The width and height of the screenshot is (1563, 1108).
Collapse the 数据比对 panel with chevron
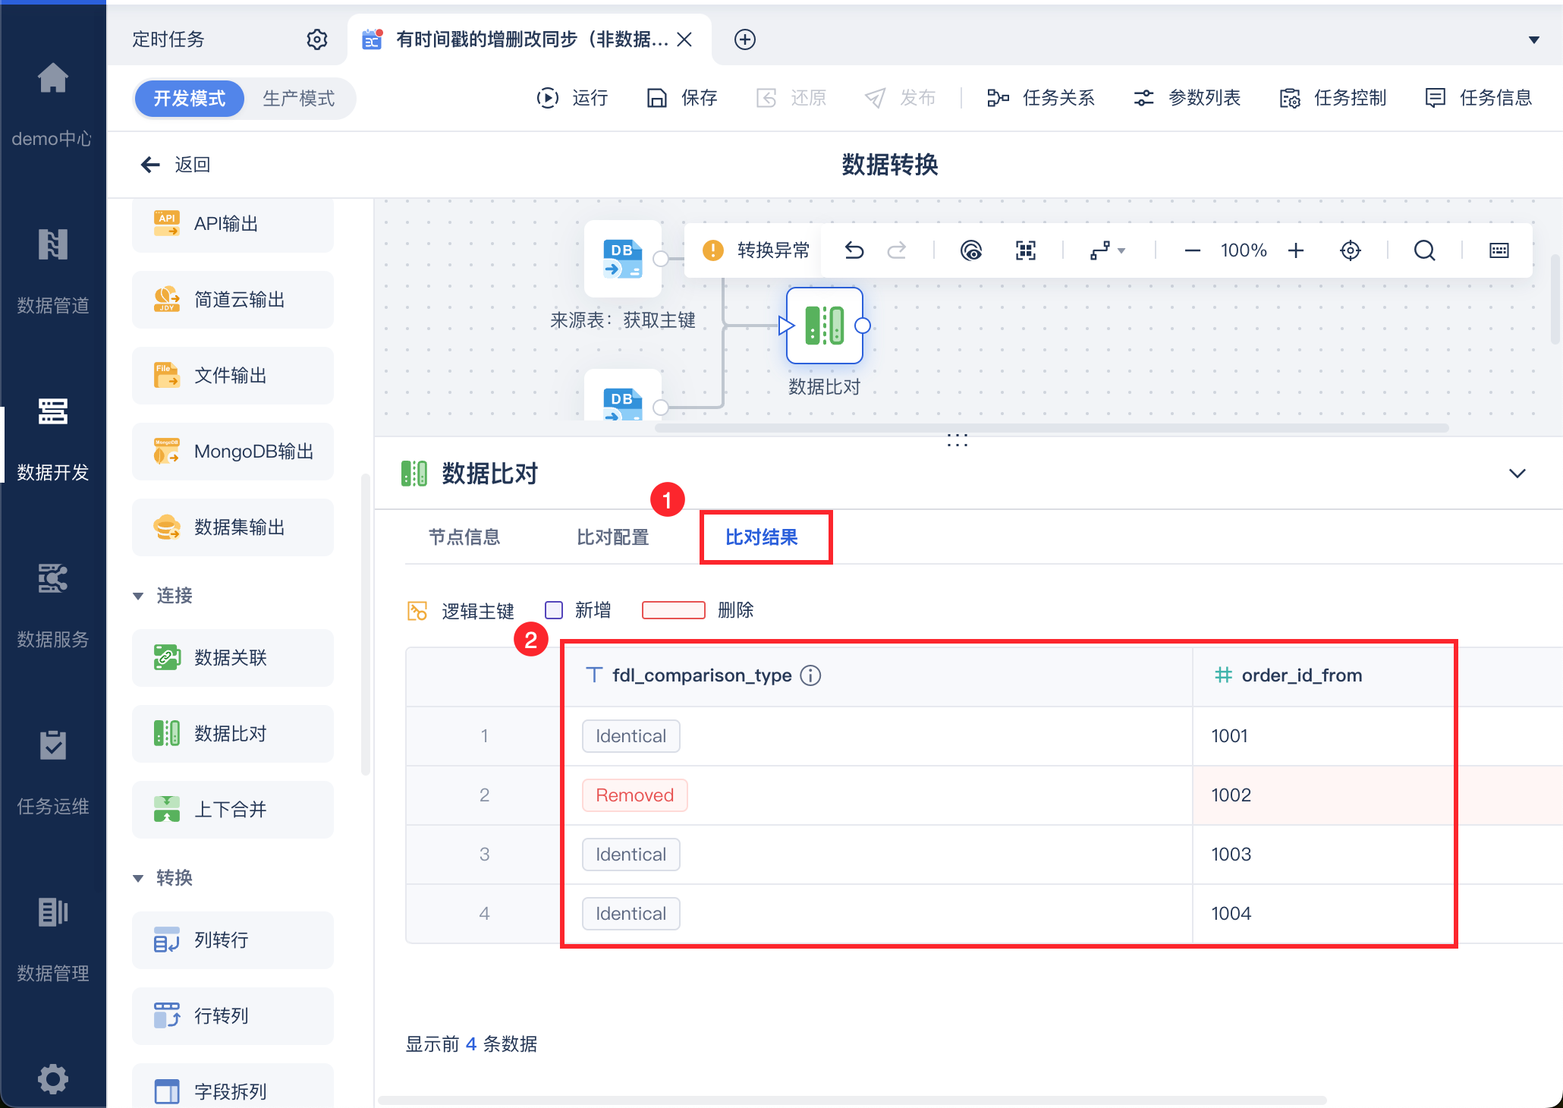[1517, 474]
